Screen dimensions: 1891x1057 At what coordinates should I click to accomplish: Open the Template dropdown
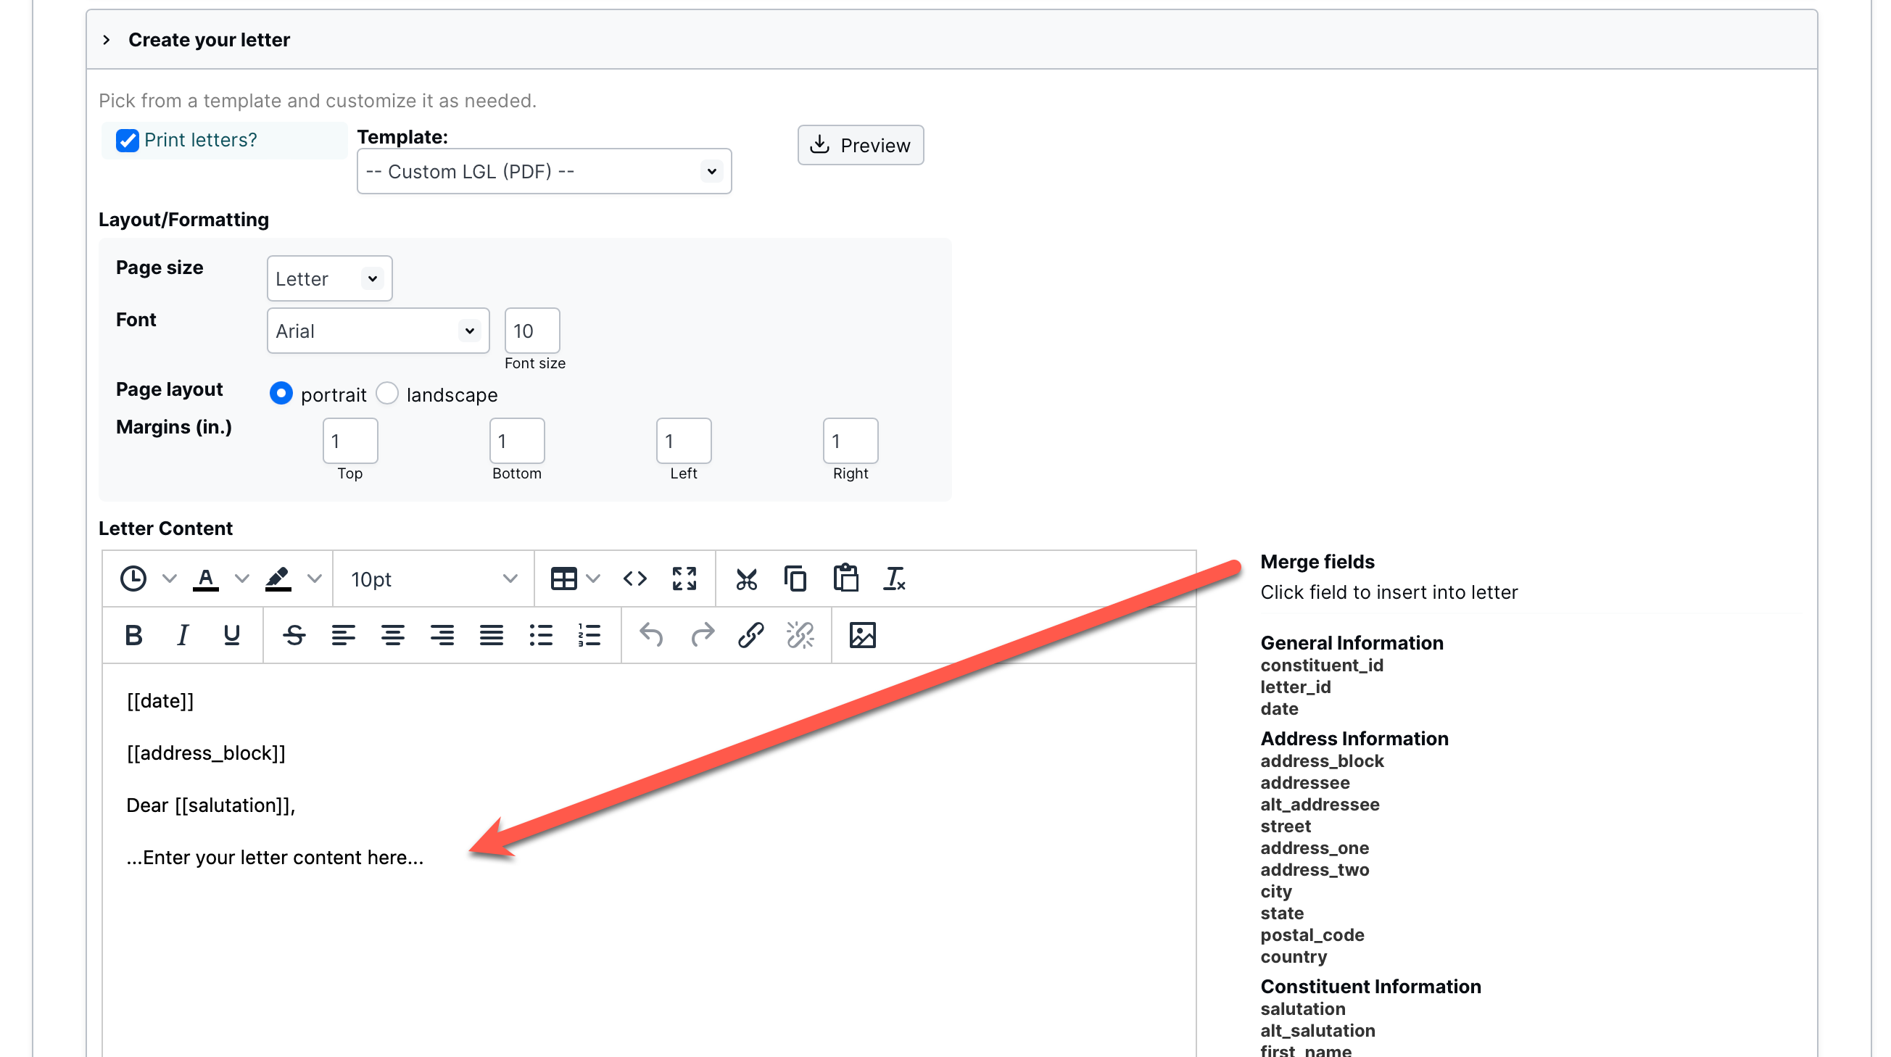[543, 171]
